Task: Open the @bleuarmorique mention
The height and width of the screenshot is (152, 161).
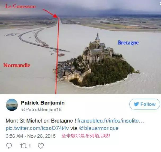Action: (99, 128)
